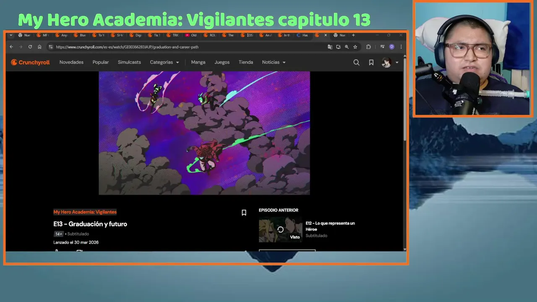The height and width of the screenshot is (302, 537).
Task: Close the active Crunchyroll tab
Action: 326,35
